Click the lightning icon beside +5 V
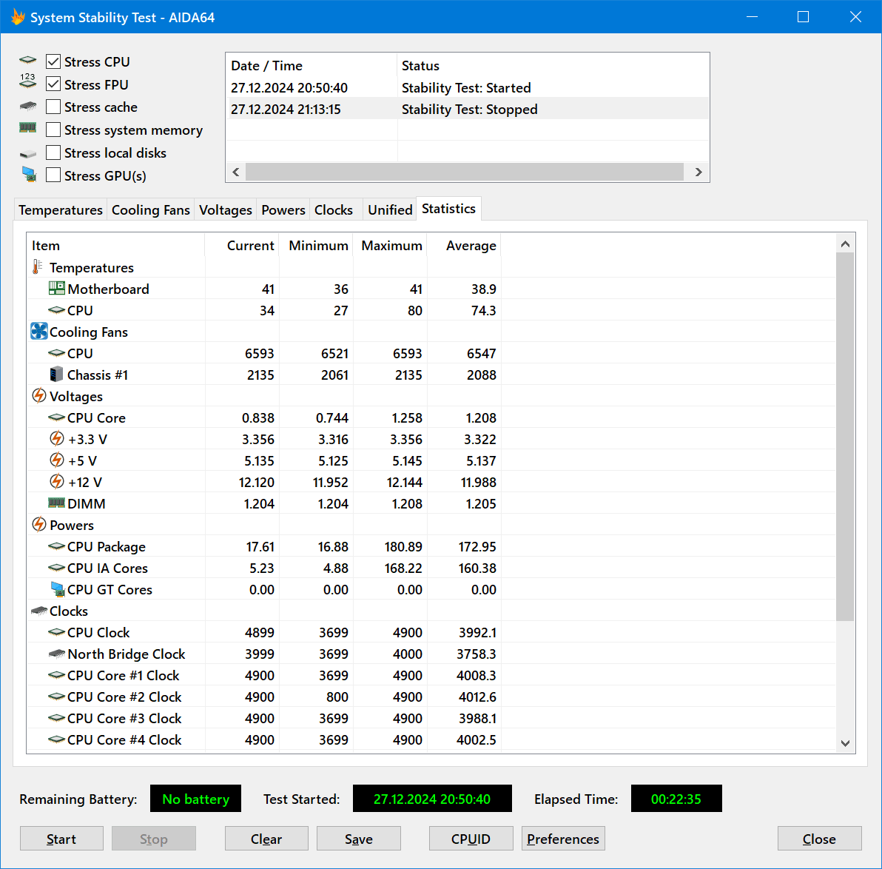Image resolution: width=882 pixels, height=869 pixels. pos(57,460)
